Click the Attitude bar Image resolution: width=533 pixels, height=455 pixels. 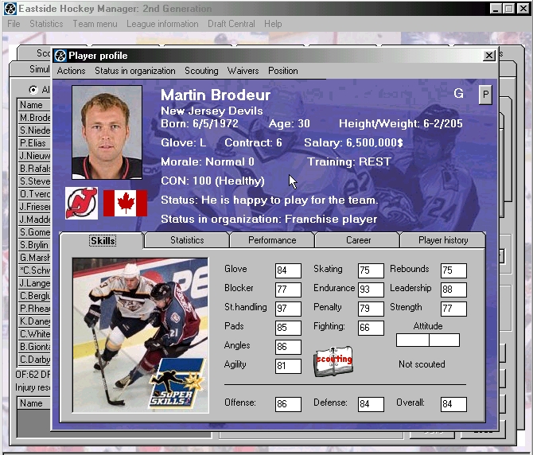coord(428,340)
